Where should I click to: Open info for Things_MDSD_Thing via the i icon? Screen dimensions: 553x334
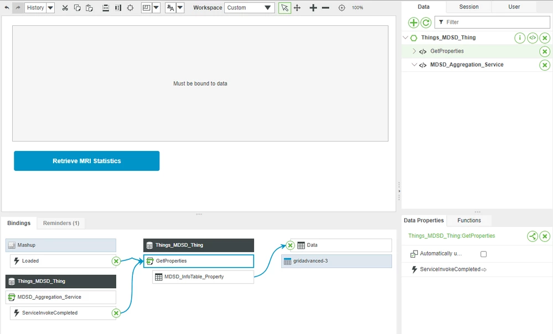point(519,38)
